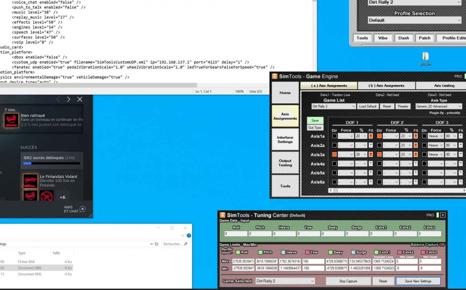Viewport: 466px width, 290px height.
Task: Open Axis3a DOF 1 force dropdown
Action: [x=346, y=155]
